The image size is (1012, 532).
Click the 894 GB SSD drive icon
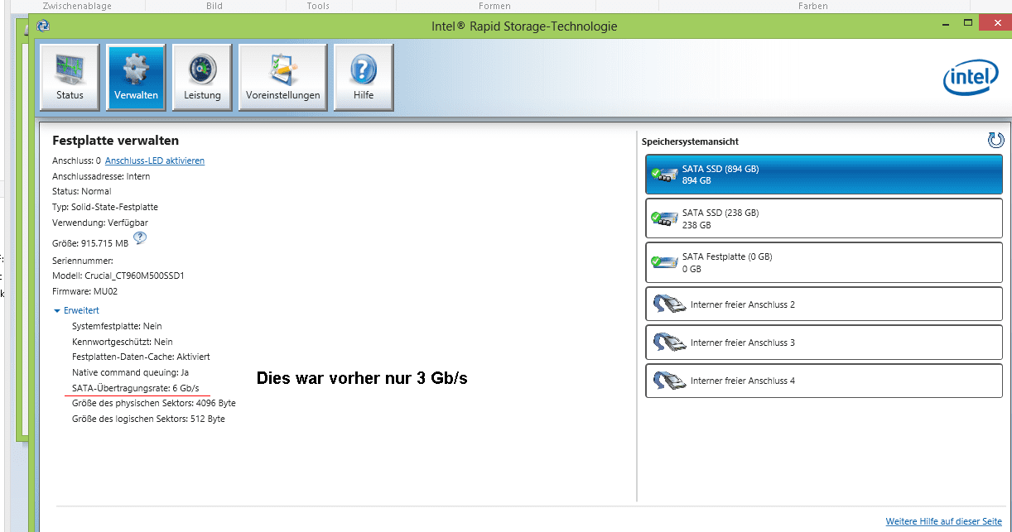[663, 175]
